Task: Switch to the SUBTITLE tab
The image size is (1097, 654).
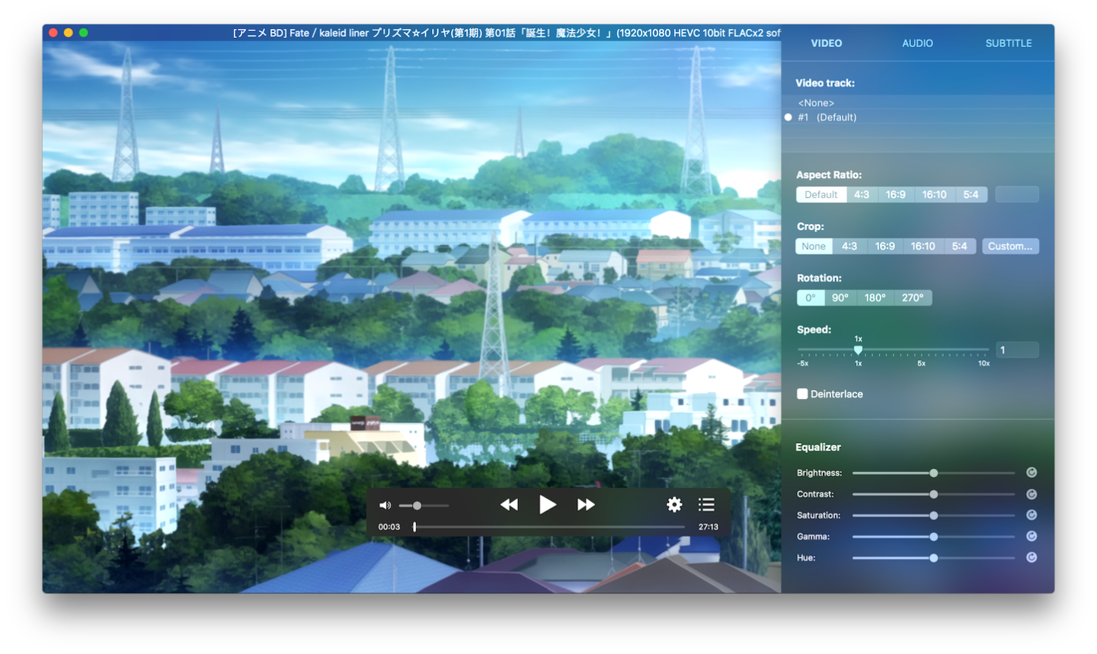Action: coord(1008,43)
